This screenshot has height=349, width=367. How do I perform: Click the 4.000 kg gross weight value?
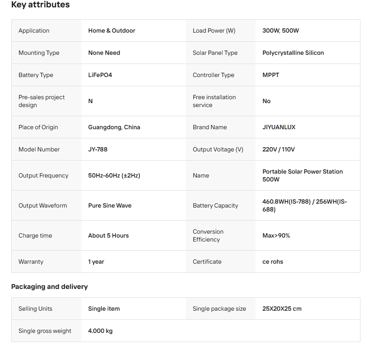pyautogui.click(x=100, y=331)
